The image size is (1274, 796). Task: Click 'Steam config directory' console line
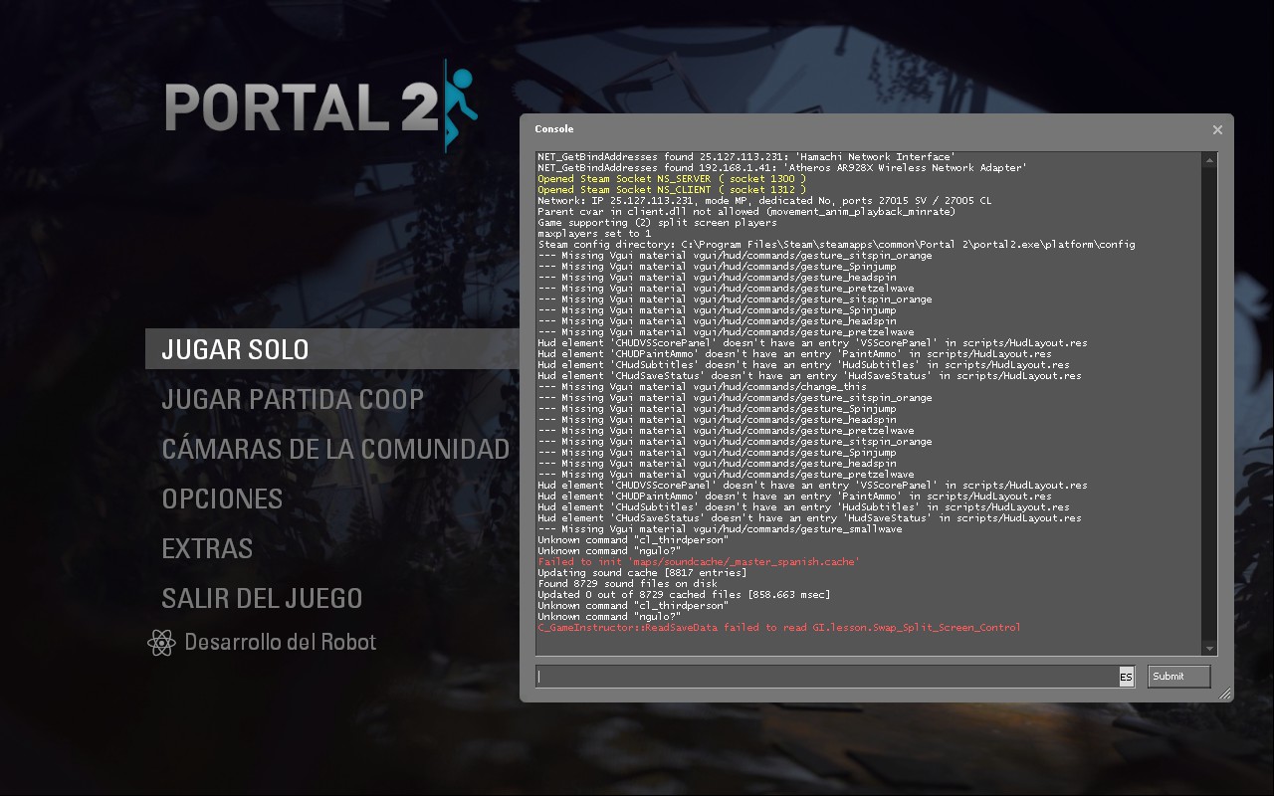(836, 245)
